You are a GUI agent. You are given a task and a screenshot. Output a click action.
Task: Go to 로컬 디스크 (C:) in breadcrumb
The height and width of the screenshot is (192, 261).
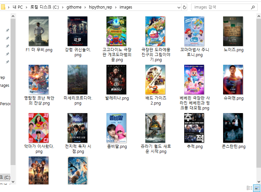pyautogui.click(x=44, y=7)
